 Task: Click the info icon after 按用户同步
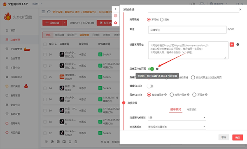(x=188, y=95)
